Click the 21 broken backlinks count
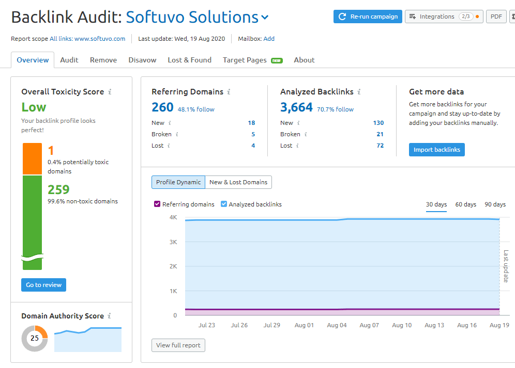Screen dimensions: 515x368 (380, 134)
